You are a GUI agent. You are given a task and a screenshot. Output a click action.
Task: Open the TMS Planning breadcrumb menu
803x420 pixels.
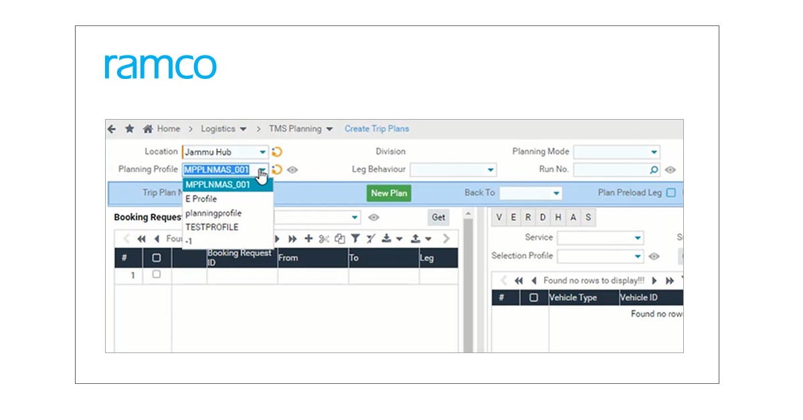pos(300,129)
